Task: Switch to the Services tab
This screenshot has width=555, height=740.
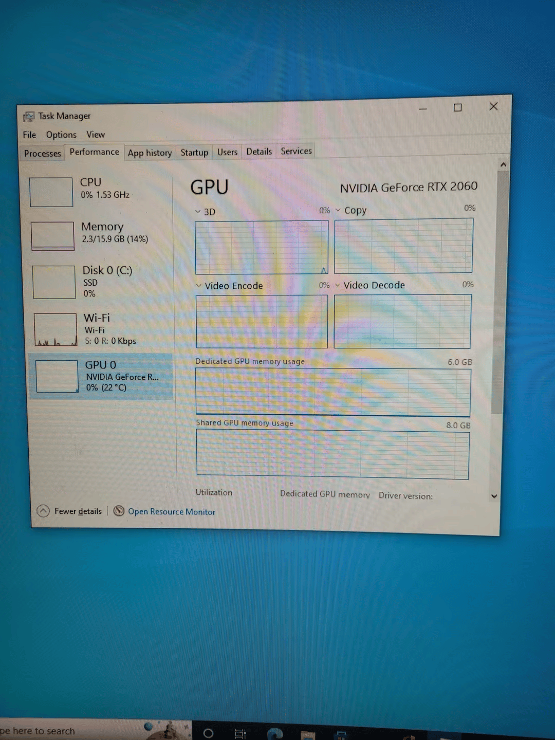Action: click(296, 151)
